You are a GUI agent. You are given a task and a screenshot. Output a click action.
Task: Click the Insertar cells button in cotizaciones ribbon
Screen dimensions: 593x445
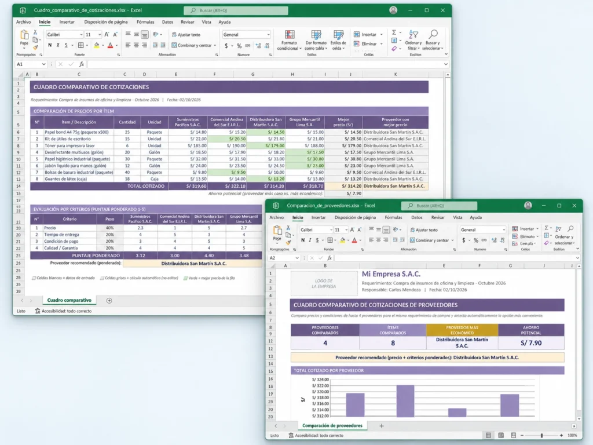pyautogui.click(x=365, y=34)
